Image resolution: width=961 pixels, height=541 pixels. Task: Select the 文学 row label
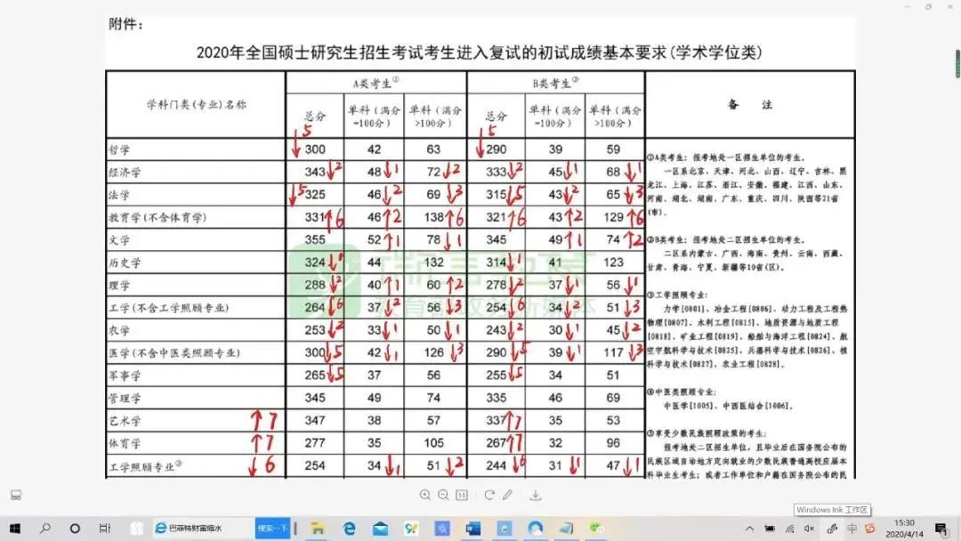click(119, 240)
